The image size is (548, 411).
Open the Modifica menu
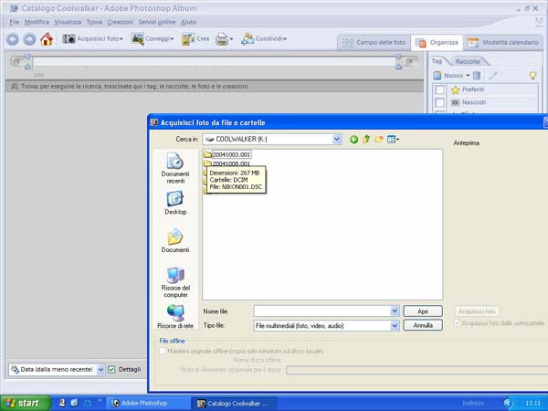pyautogui.click(x=37, y=22)
